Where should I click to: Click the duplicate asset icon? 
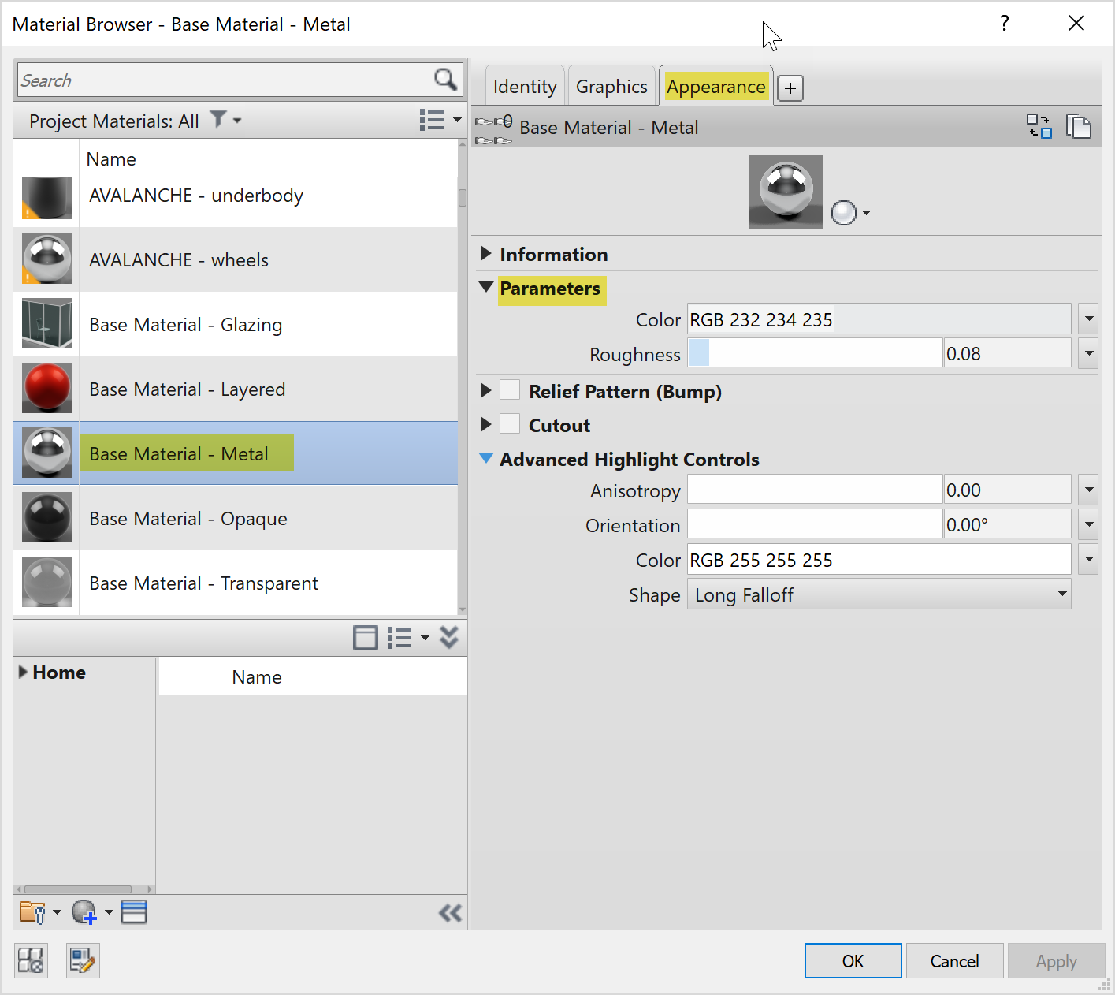point(1079,125)
